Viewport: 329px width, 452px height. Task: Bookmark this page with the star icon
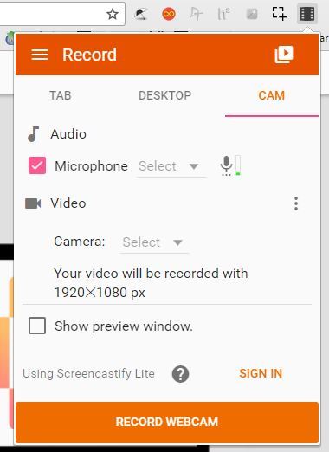pyautogui.click(x=113, y=14)
